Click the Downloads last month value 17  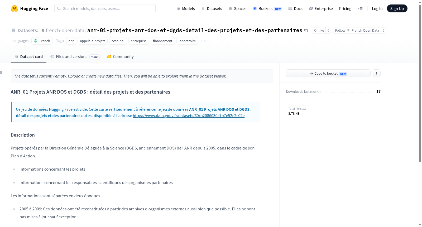pos(378,91)
